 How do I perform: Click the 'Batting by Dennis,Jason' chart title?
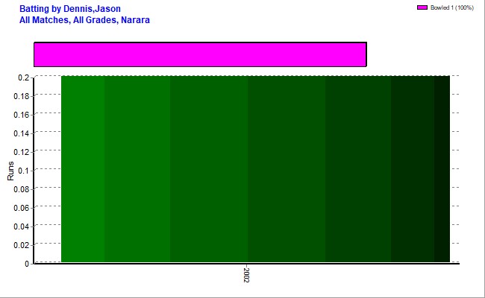70,9
